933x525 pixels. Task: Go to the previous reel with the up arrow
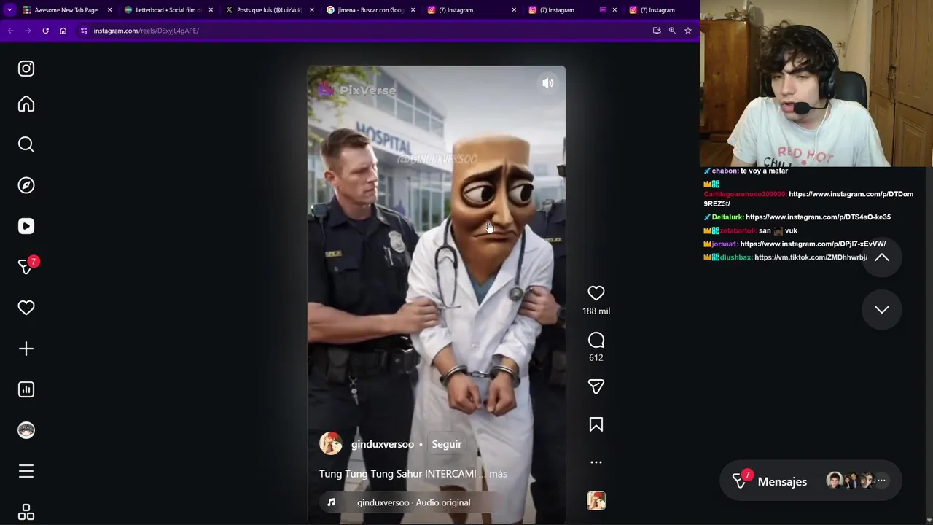click(x=882, y=257)
